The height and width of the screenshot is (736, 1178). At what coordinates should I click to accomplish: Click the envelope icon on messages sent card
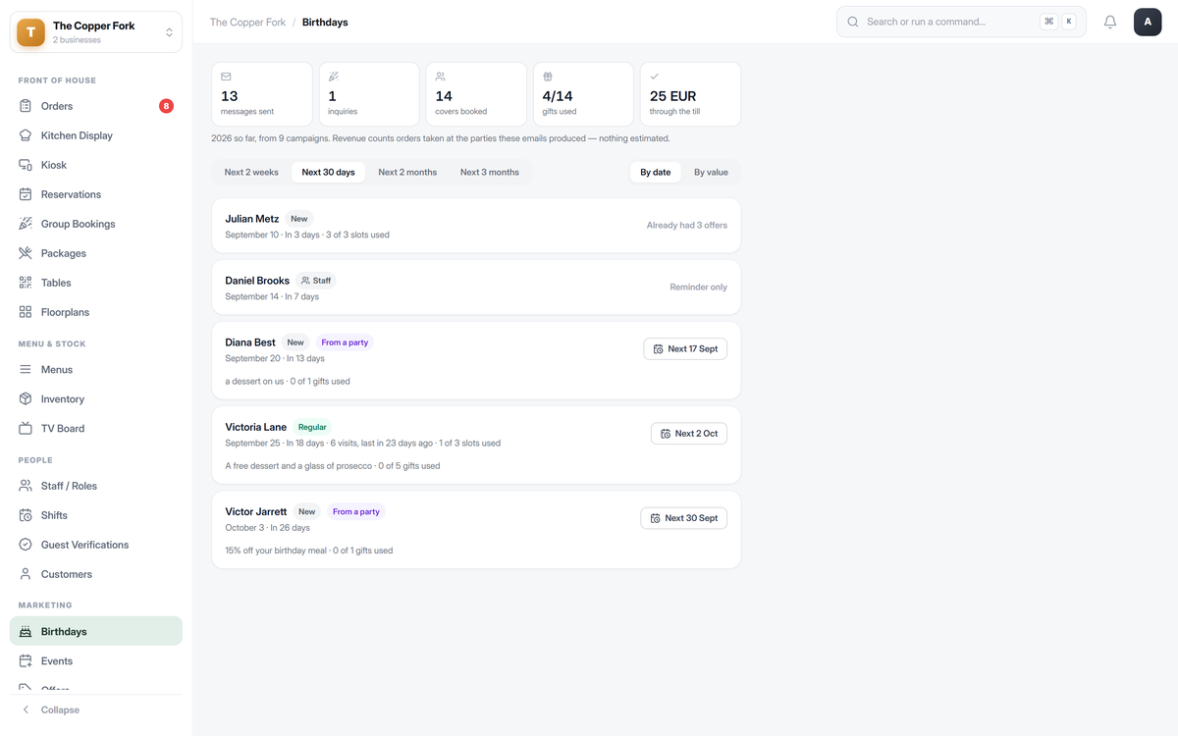tap(226, 77)
